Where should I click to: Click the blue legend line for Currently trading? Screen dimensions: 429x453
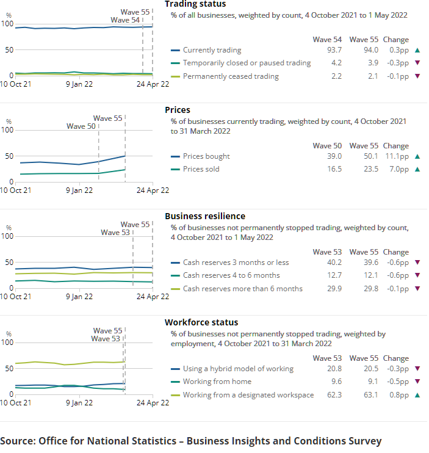tap(176, 50)
